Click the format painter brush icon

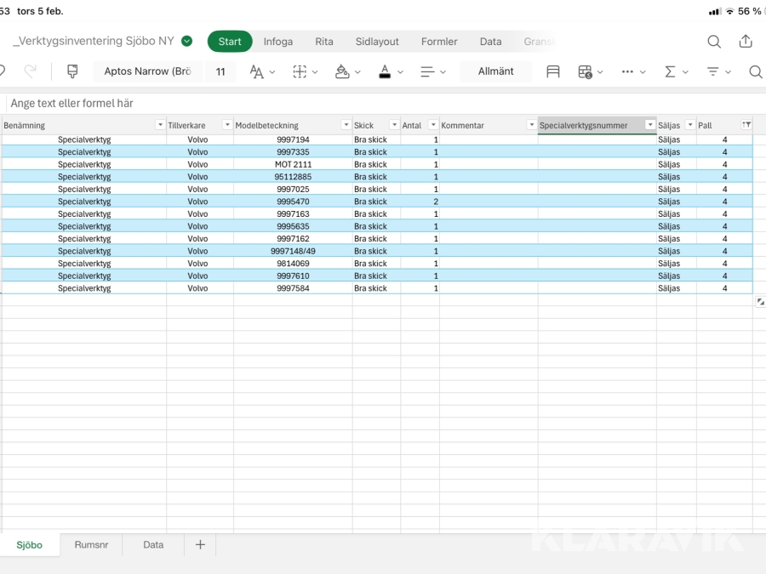(x=72, y=71)
